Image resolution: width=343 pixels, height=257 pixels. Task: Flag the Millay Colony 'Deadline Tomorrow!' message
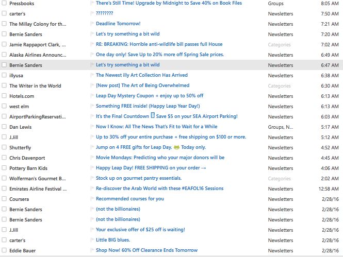coord(92,24)
